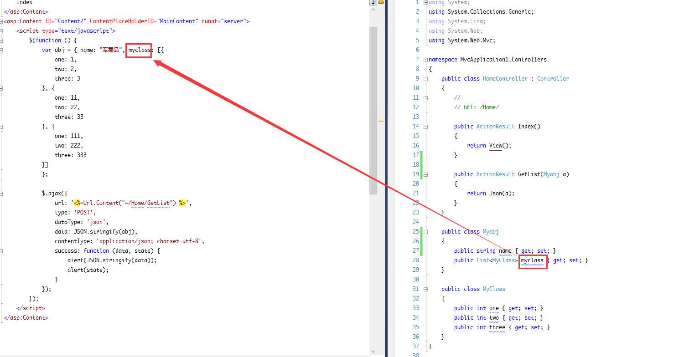The image size is (679, 357).
Task: Click the "MainContent" attribute value
Action: point(179,21)
